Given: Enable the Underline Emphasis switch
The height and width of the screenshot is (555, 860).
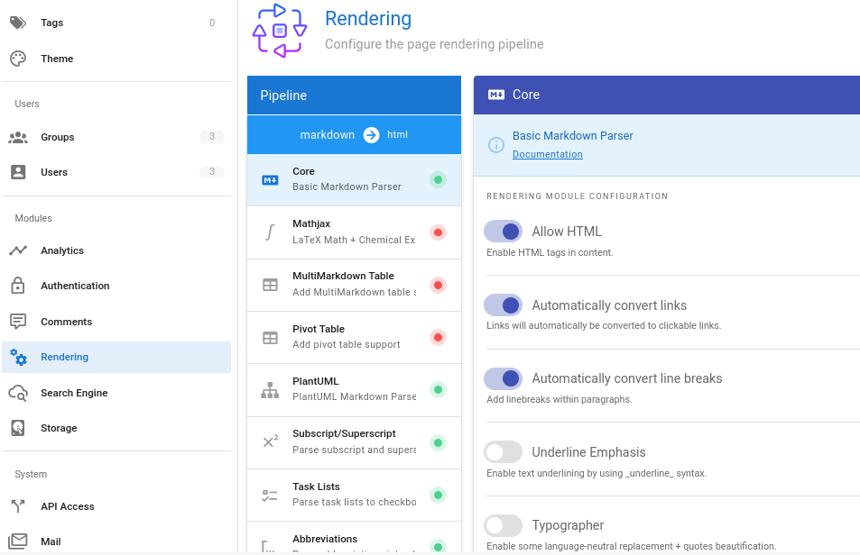Looking at the screenshot, I should point(504,452).
